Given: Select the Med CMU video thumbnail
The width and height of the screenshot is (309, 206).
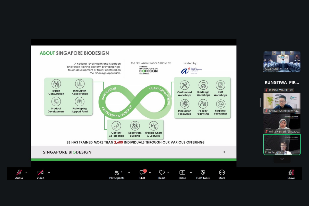Looking at the screenshot, I should point(282,62).
